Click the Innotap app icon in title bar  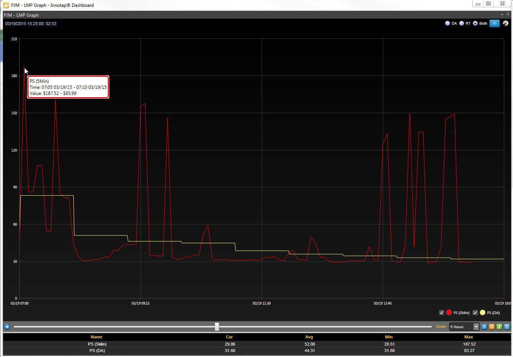[6, 5]
